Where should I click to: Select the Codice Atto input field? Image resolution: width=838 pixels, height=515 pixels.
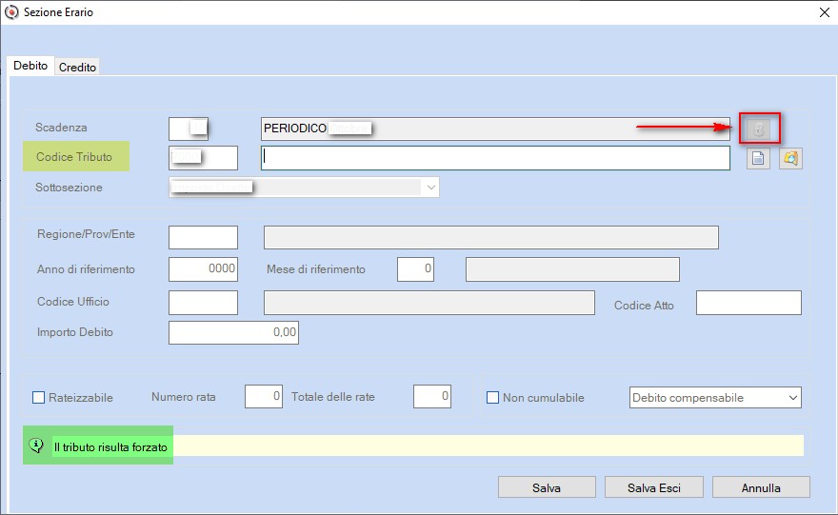pyautogui.click(x=748, y=303)
